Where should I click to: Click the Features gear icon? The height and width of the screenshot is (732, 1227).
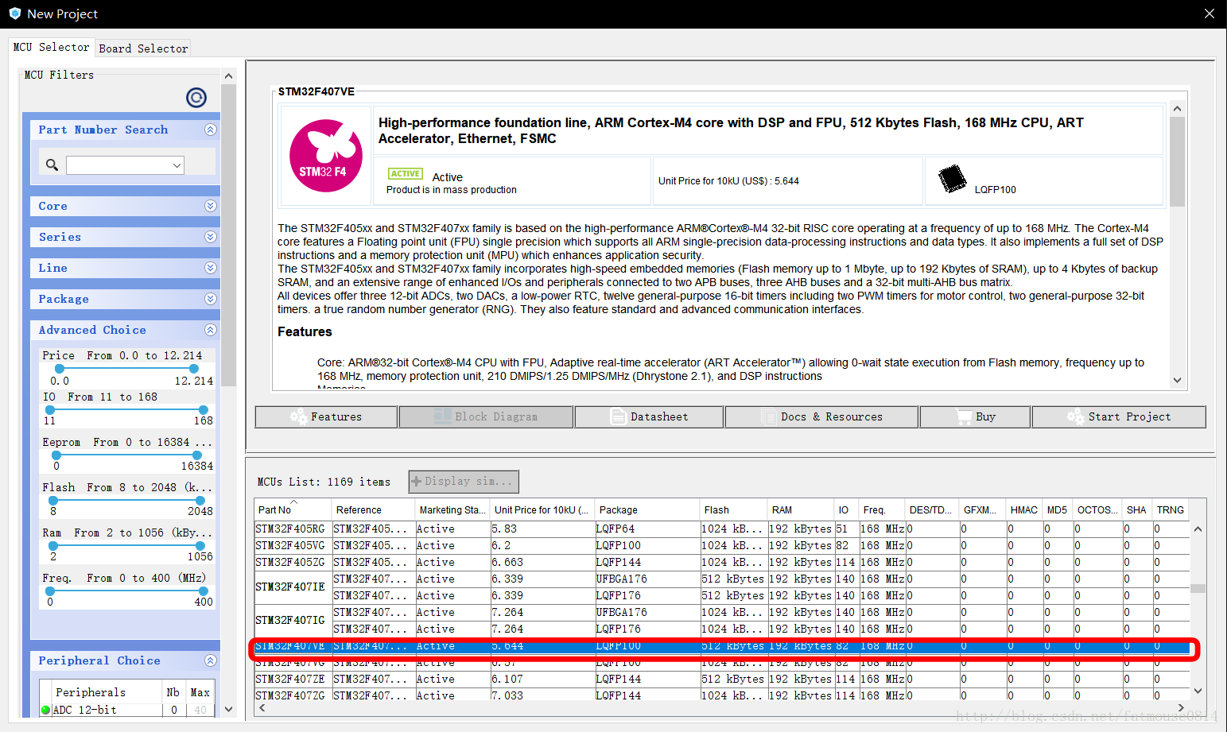(298, 416)
